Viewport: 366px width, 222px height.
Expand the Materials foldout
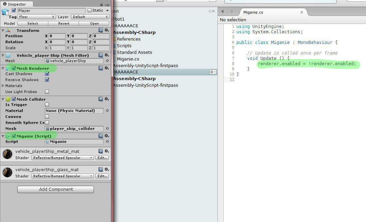[x=3, y=86]
